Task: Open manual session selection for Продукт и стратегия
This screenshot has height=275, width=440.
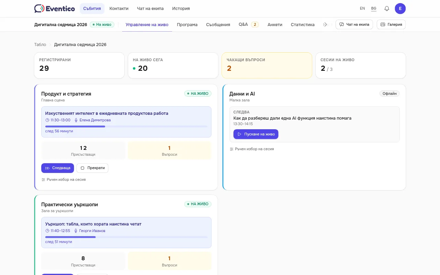Action: [64, 179]
